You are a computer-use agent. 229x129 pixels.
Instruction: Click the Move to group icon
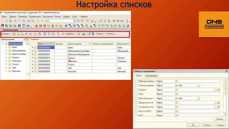(x=40, y=34)
